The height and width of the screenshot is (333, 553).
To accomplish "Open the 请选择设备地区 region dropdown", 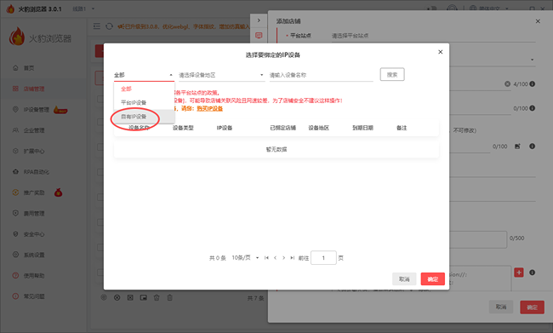I will [x=221, y=75].
